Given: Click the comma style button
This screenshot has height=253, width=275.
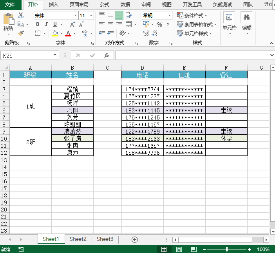Looking at the screenshot, I should (x=168, y=24).
